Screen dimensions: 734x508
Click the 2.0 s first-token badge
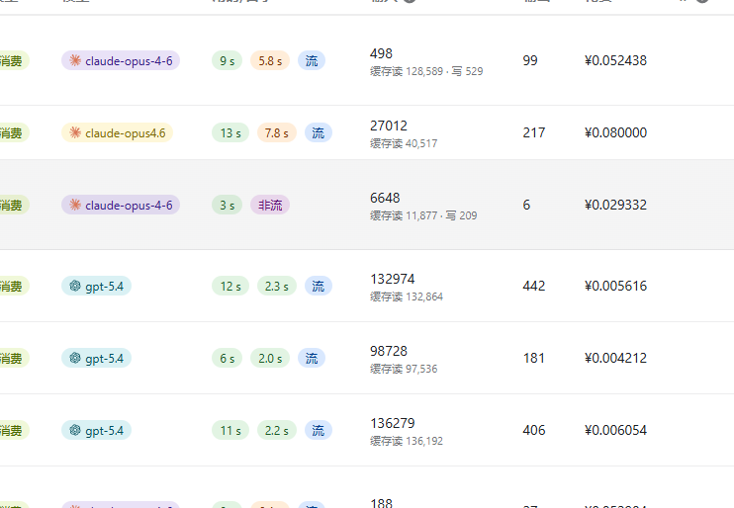pyautogui.click(x=270, y=359)
